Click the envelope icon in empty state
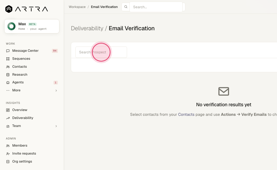Image resolution: width=277 pixels, height=170 pixels. [224, 91]
